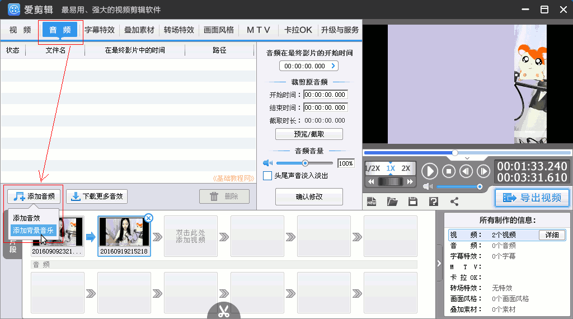
Task: Step to the previous frame
Action: (x=466, y=171)
